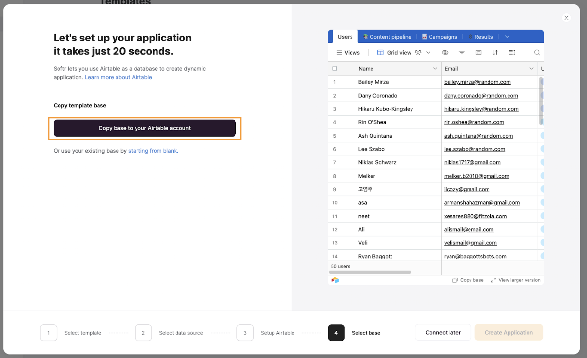This screenshot has height=358, width=587.
Task: Follow the starting from blank link
Action: click(153, 151)
